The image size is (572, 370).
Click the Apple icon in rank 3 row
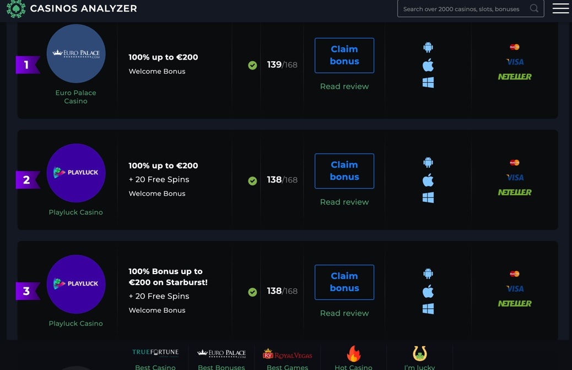coord(428,292)
